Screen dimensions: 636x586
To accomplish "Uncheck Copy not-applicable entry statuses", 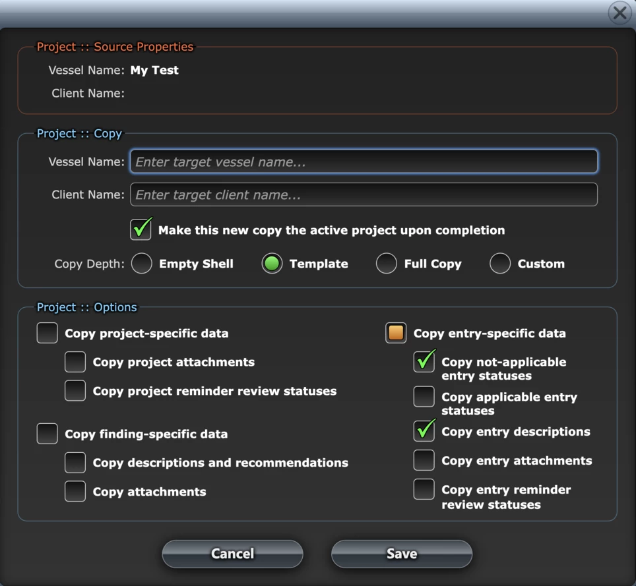I will click(x=424, y=362).
